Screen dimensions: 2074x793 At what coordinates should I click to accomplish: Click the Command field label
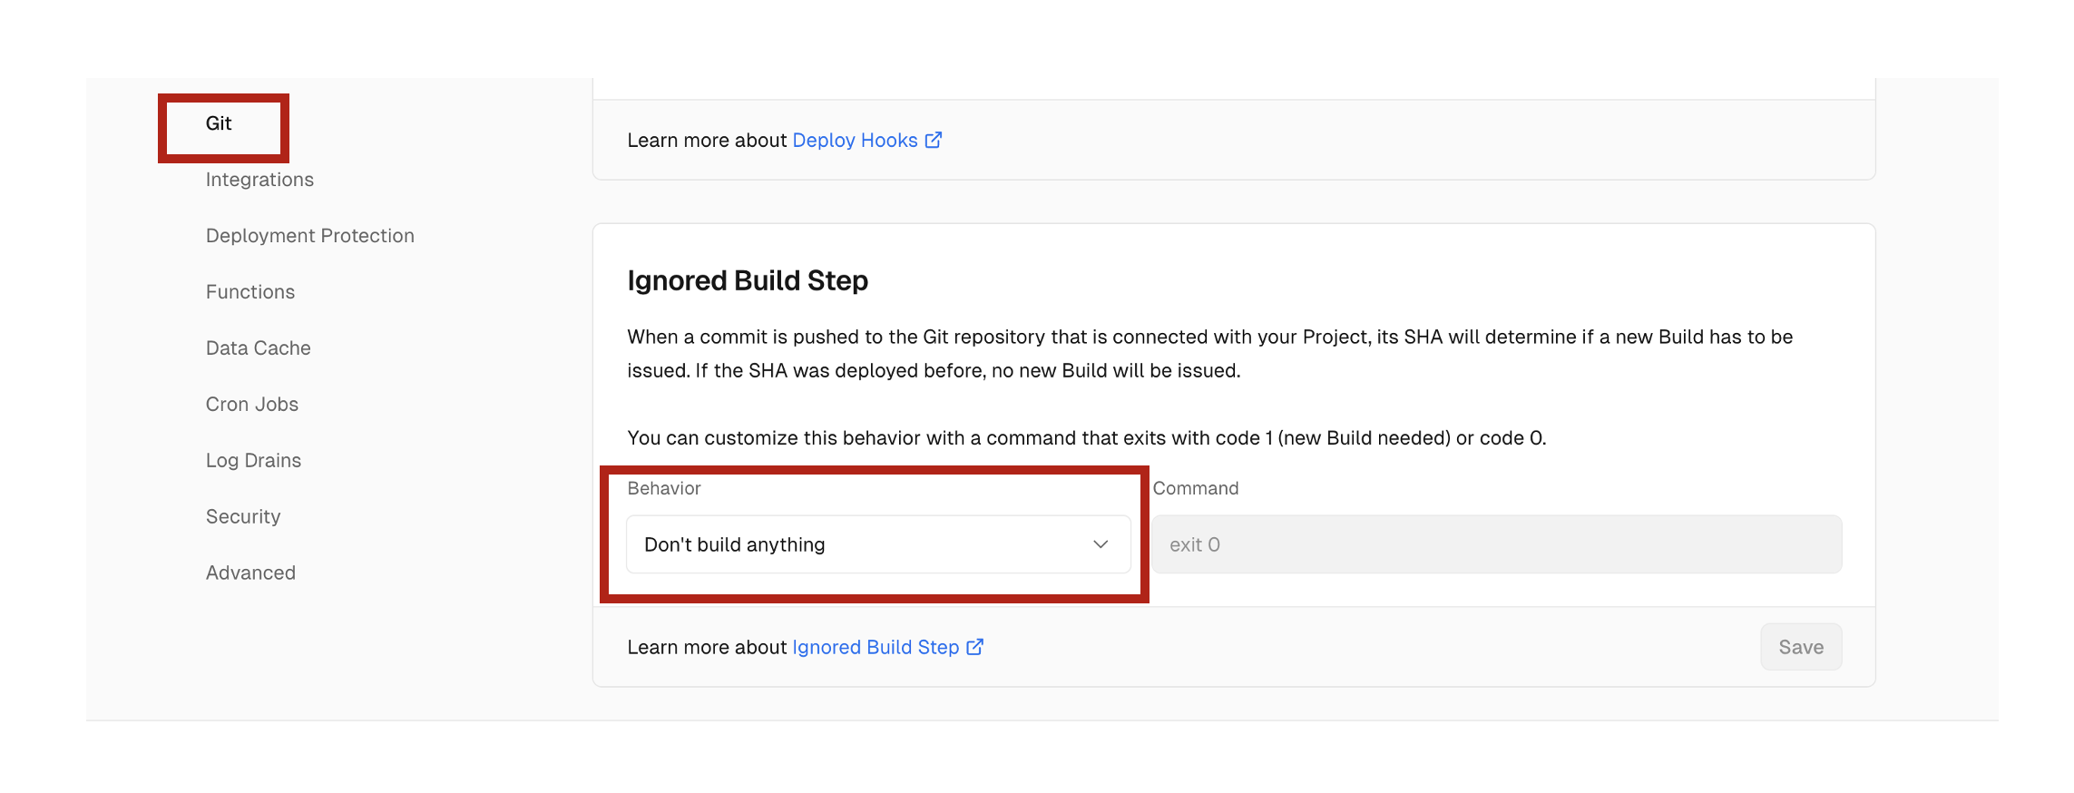[1195, 489]
